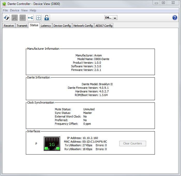Click the manufacturer name Aviom
Image resolution: width=181 pixels, height=176 pixels.
(x=98, y=55)
